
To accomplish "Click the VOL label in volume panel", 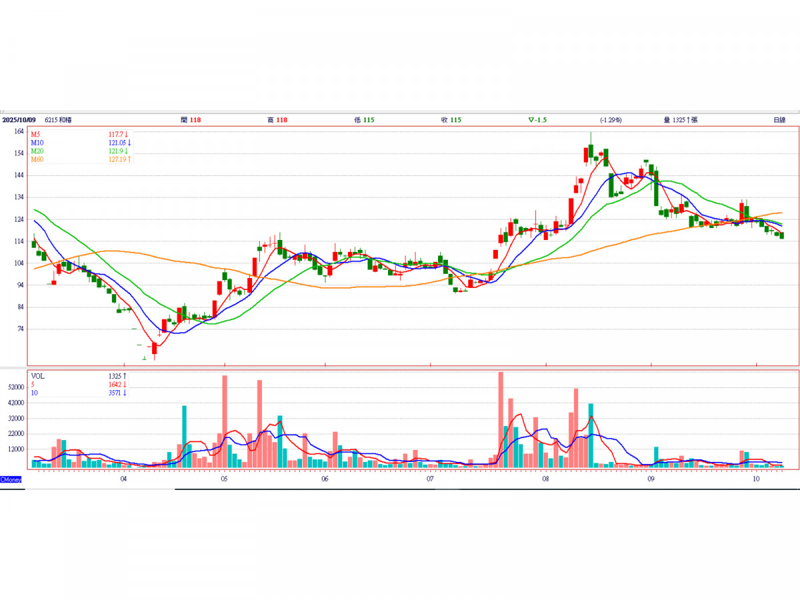I will 38,376.
